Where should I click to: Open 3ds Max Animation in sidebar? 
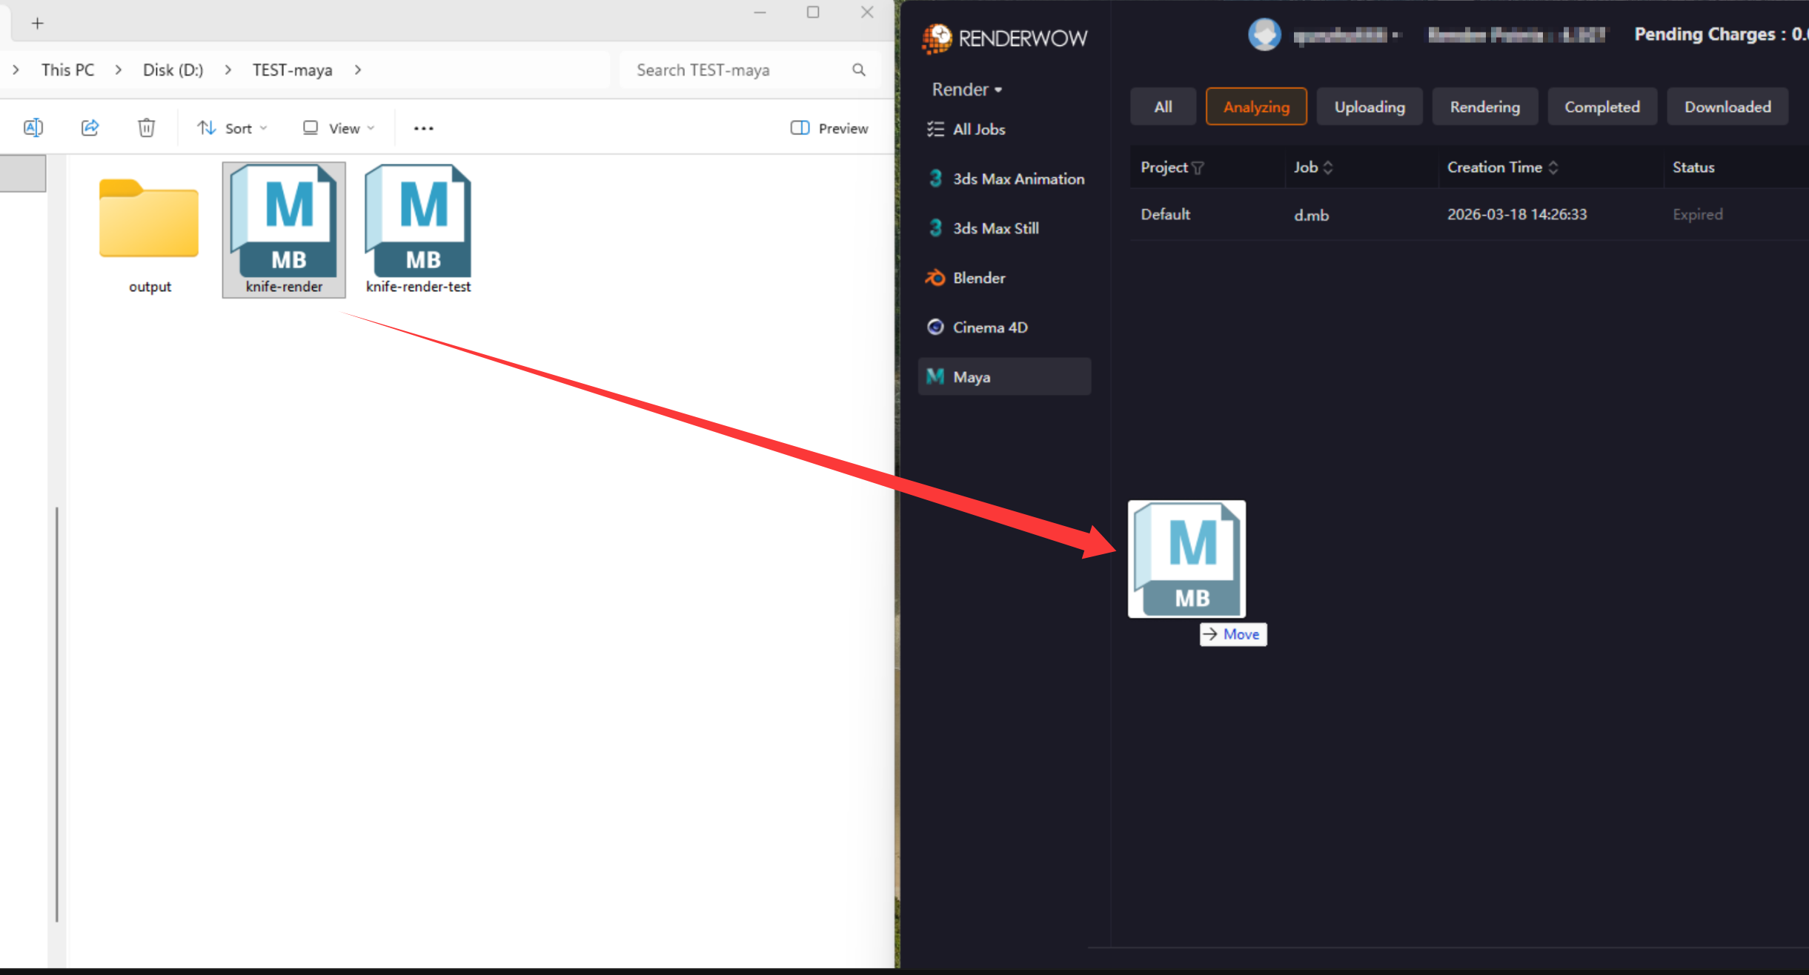click(1004, 179)
